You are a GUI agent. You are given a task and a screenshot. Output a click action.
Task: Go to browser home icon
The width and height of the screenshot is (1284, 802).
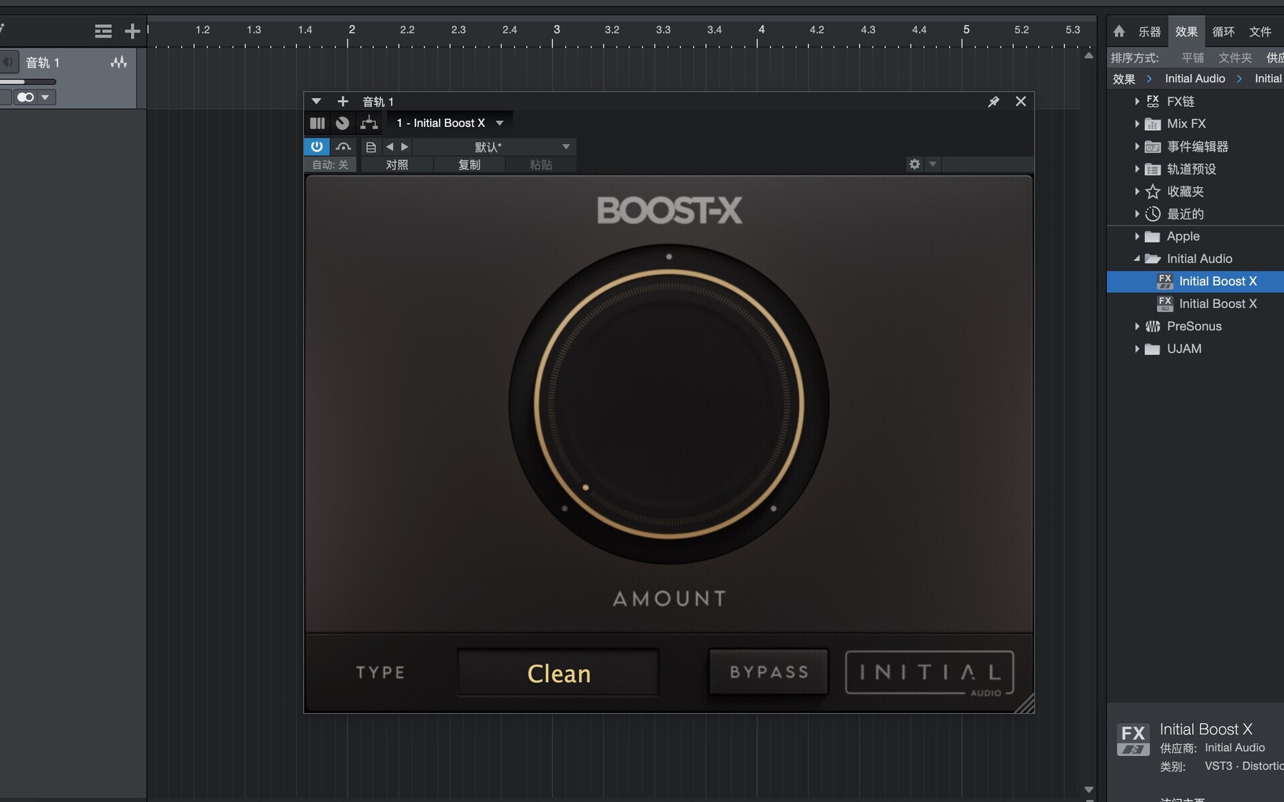pos(1119,31)
